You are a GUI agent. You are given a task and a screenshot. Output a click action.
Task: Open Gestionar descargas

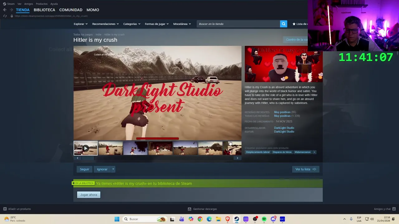(x=202, y=209)
